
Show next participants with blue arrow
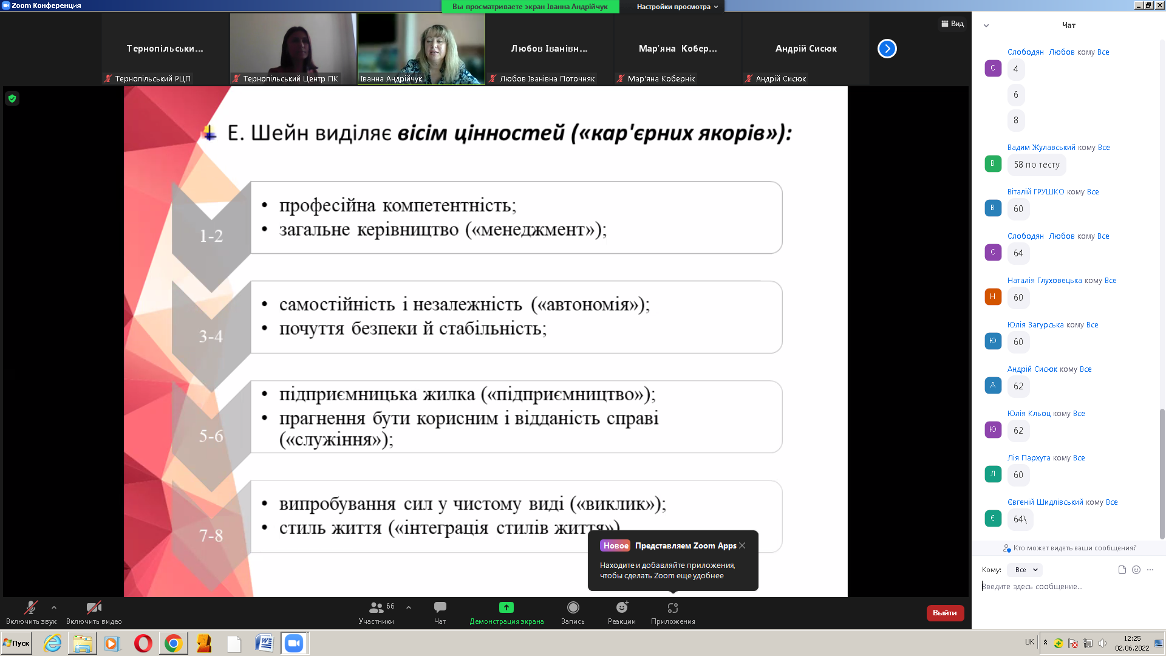(x=887, y=49)
